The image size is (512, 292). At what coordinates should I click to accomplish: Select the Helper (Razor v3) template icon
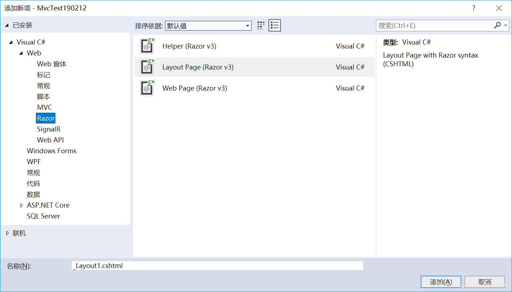pyautogui.click(x=147, y=46)
